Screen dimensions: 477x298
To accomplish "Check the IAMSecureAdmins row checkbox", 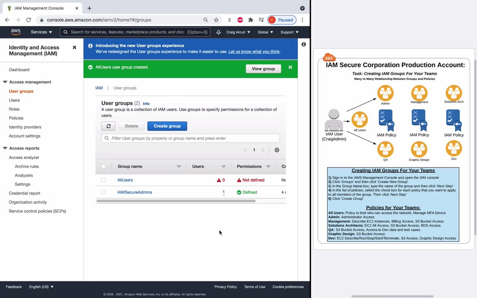I will coord(104,192).
